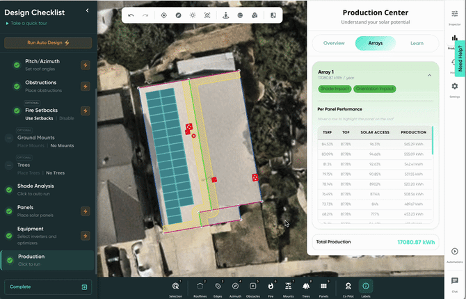This screenshot has width=466, height=299.
Task: Auto-run Panels with lightning button
Action: (86, 211)
